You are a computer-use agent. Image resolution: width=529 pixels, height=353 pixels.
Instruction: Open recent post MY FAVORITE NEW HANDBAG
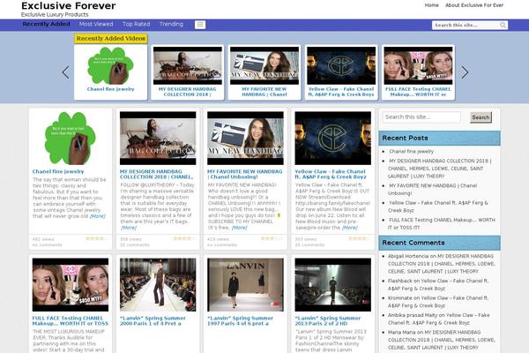click(x=433, y=189)
